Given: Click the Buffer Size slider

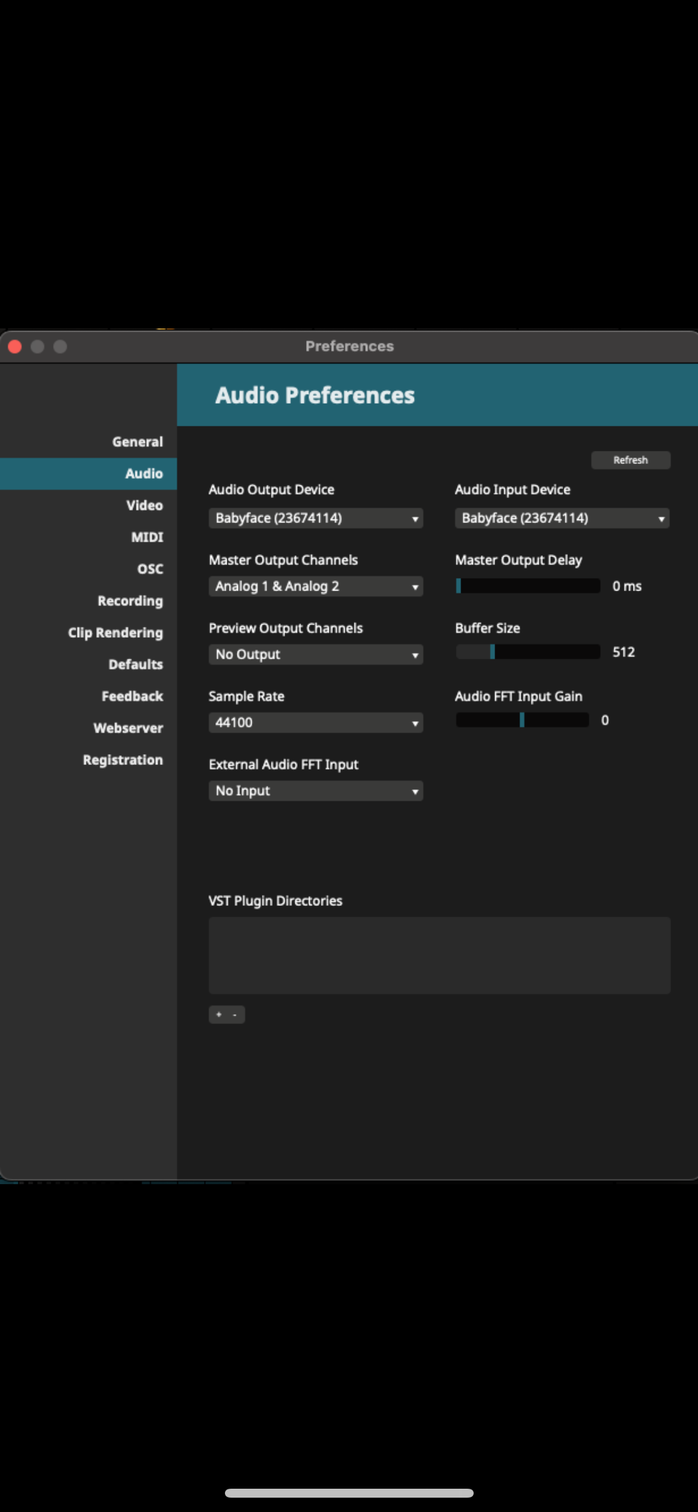Looking at the screenshot, I should [x=527, y=651].
